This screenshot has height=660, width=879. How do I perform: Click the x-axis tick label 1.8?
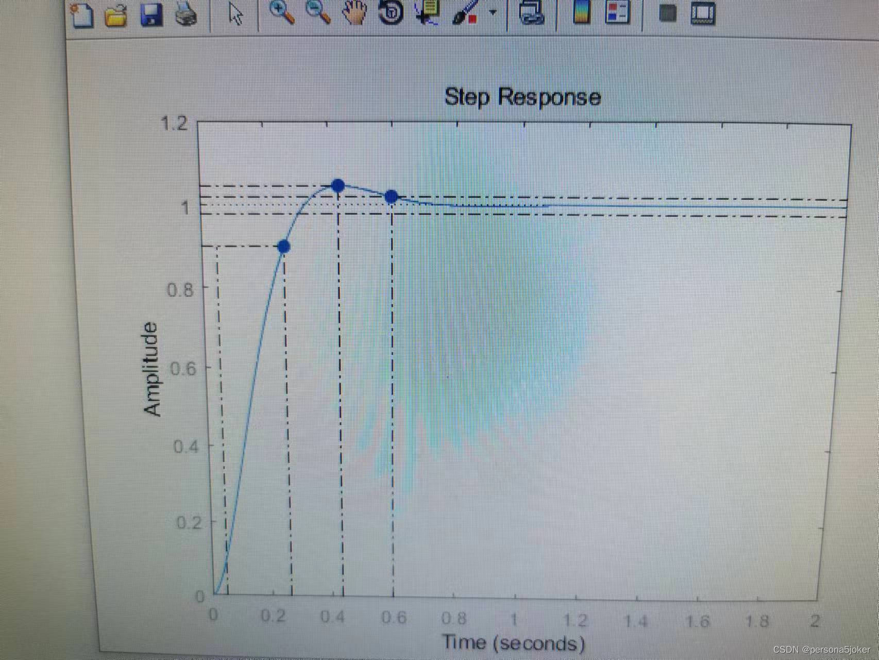point(757,621)
